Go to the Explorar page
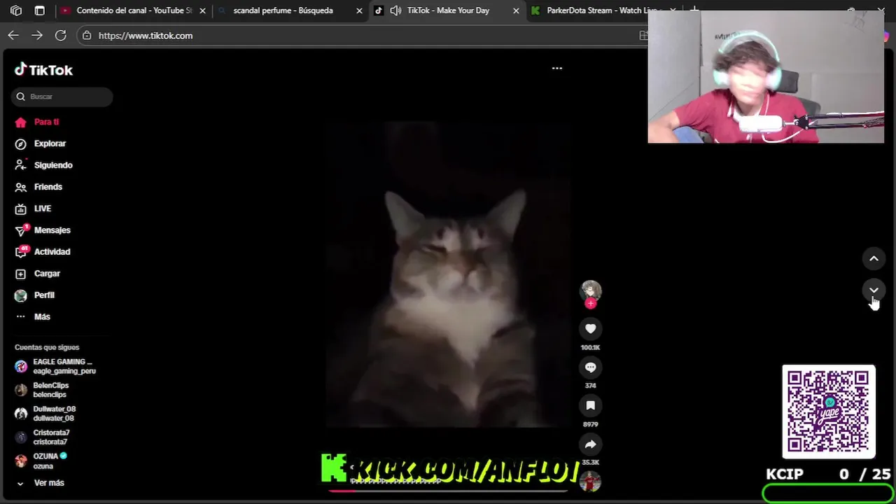This screenshot has width=896, height=504. click(x=50, y=143)
